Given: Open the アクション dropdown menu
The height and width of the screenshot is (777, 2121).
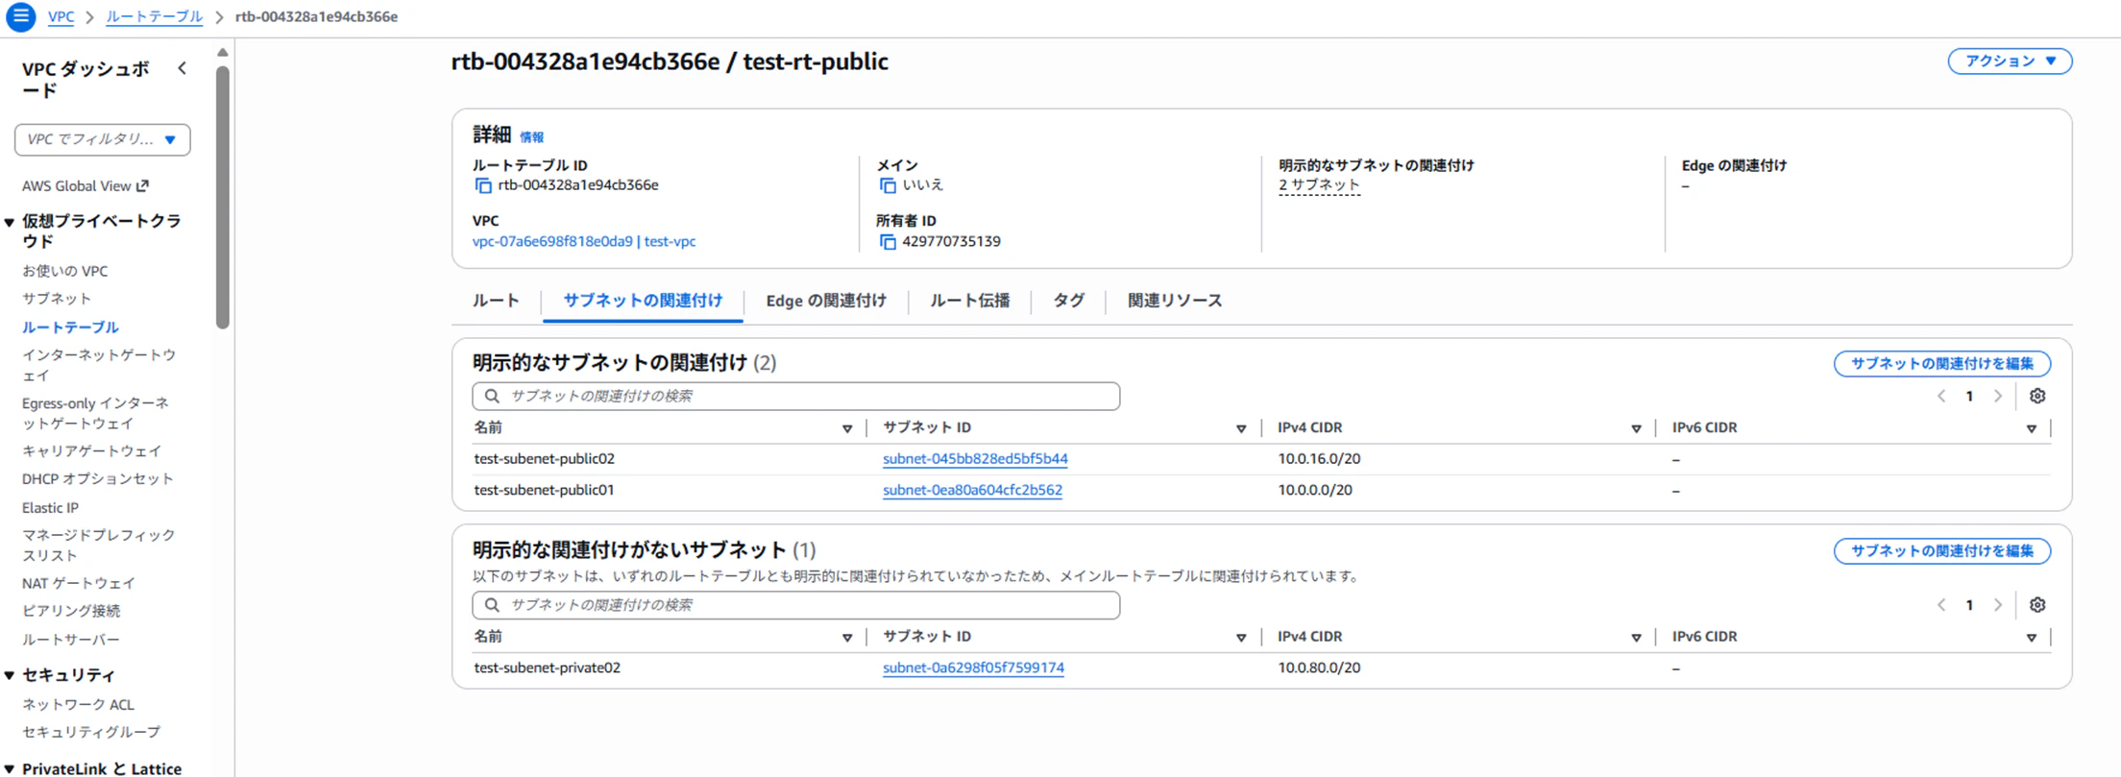Looking at the screenshot, I should (2010, 61).
